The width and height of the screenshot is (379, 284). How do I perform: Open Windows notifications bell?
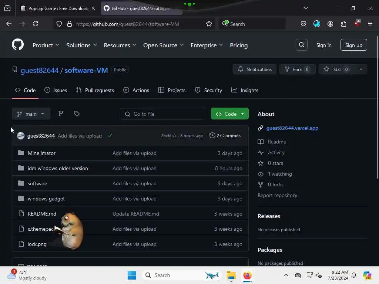pyautogui.click(x=354, y=275)
